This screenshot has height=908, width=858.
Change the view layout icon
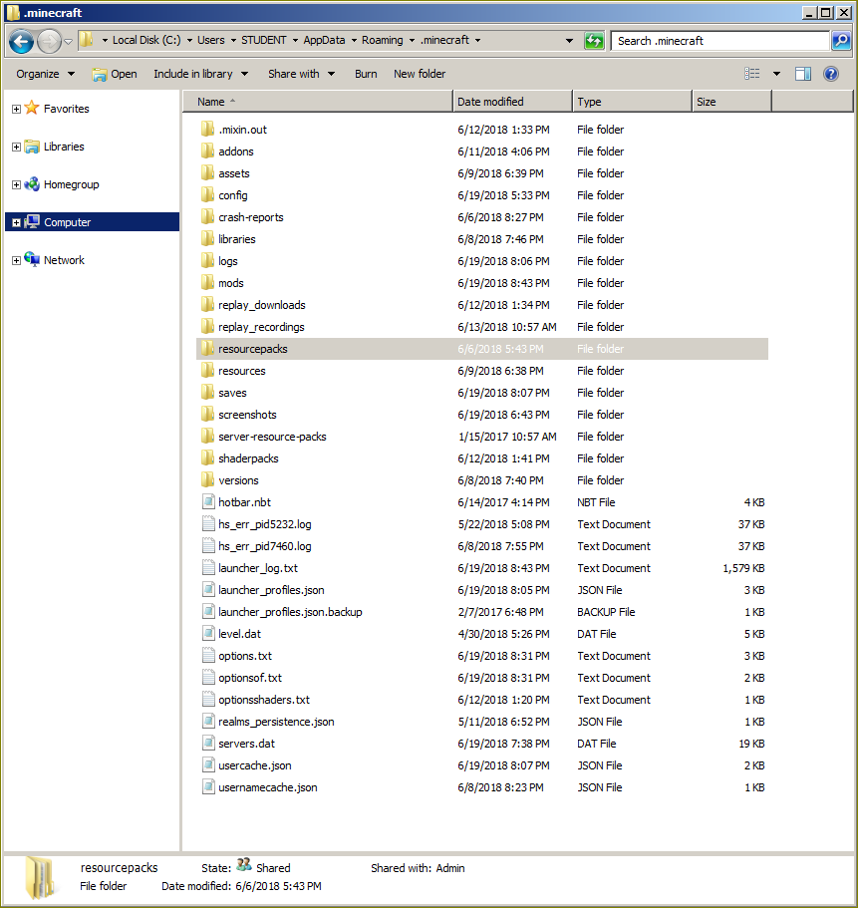752,74
